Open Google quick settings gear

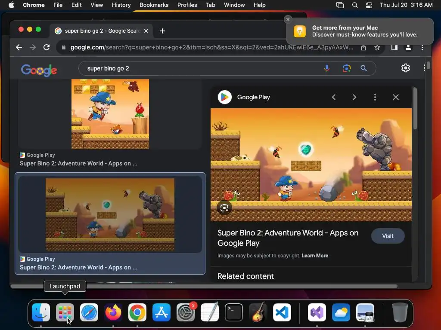click(405, 68)
